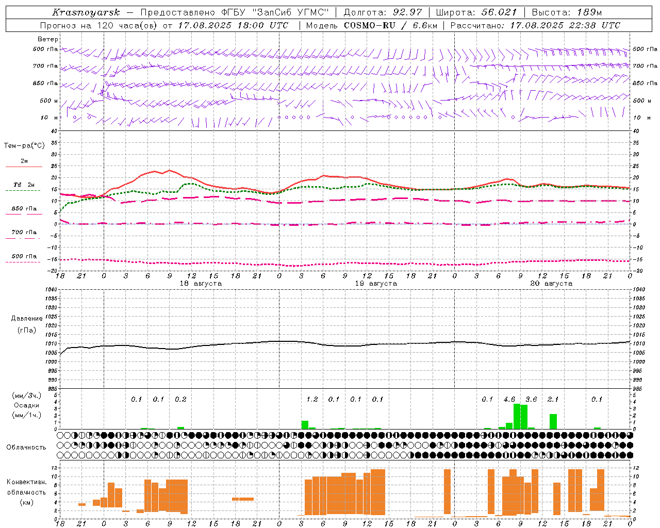Click the '2м' temperature legend entry

[x=24, y=161]
